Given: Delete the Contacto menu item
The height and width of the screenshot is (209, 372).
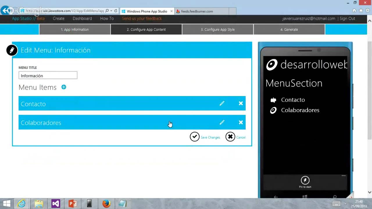Looking at the screenshot, I should pyautogui.click(x=241, y=103).
